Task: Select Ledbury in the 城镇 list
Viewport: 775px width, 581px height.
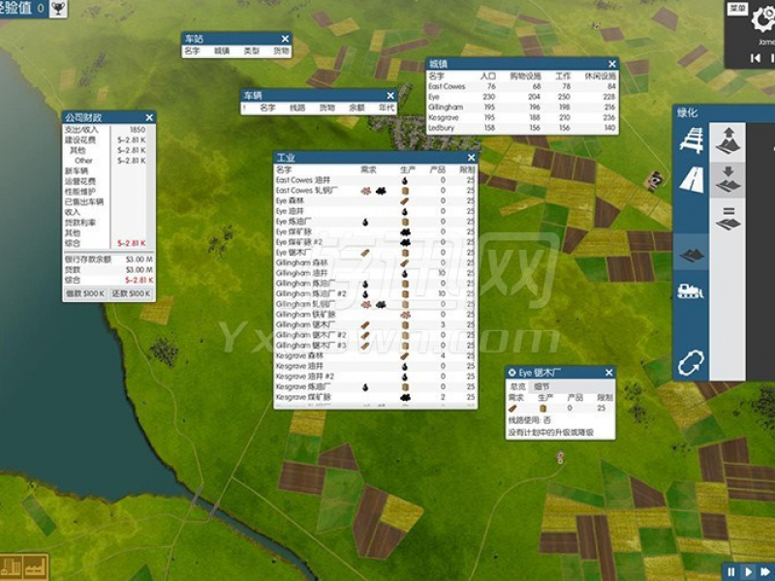Action: [522, 128]
